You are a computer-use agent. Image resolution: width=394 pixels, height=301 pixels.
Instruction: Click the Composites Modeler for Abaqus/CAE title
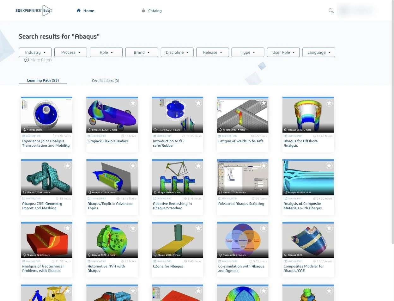(304, 268)
